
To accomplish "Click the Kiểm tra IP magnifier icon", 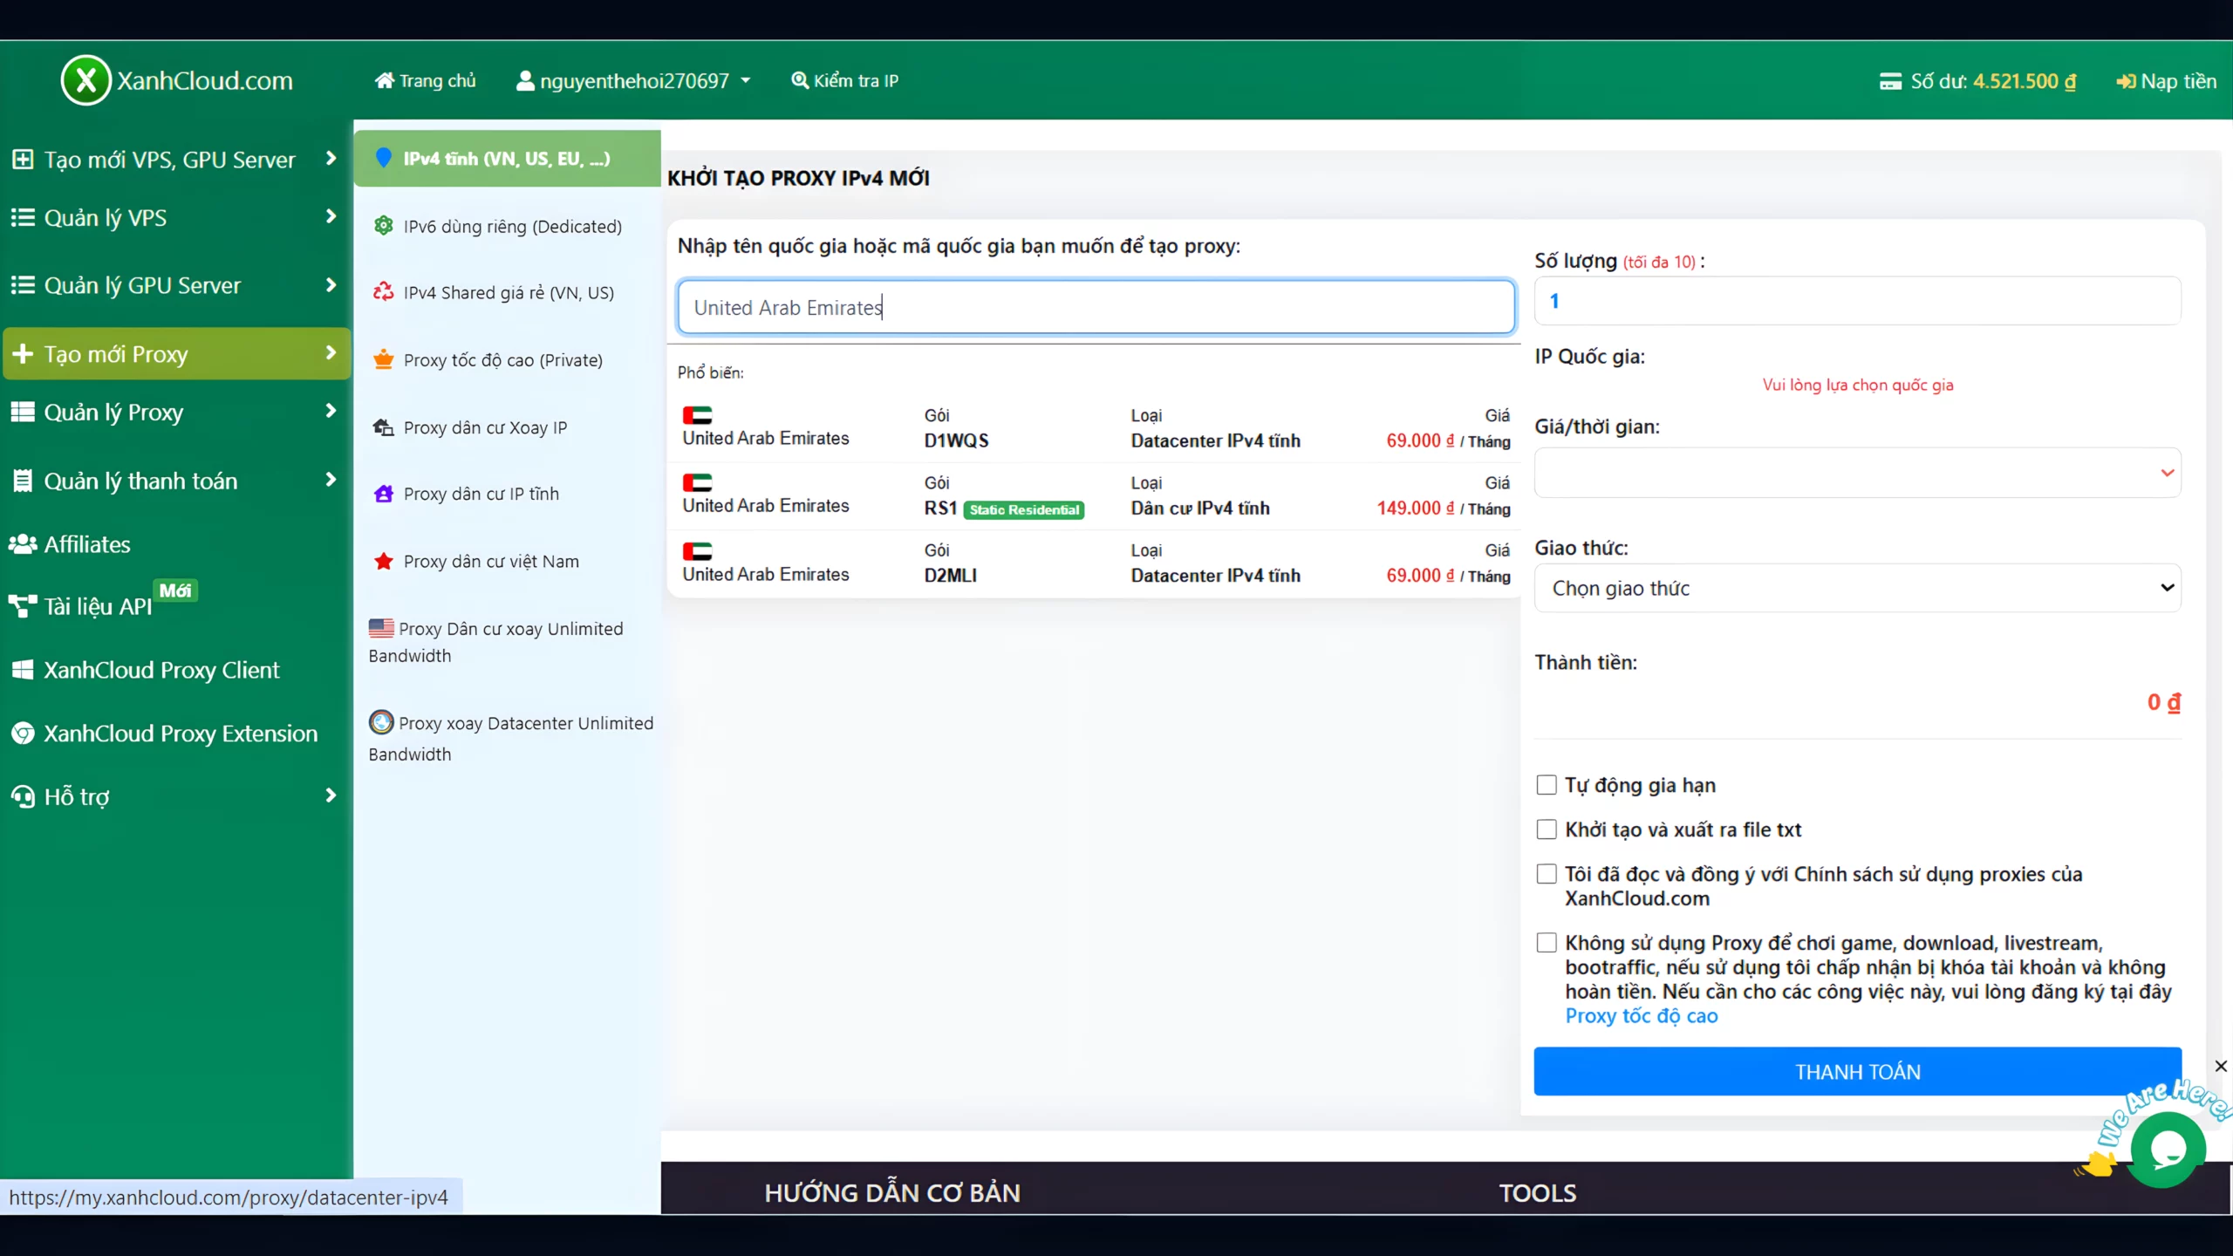I will pyautogui.click(x=799, y=80).
